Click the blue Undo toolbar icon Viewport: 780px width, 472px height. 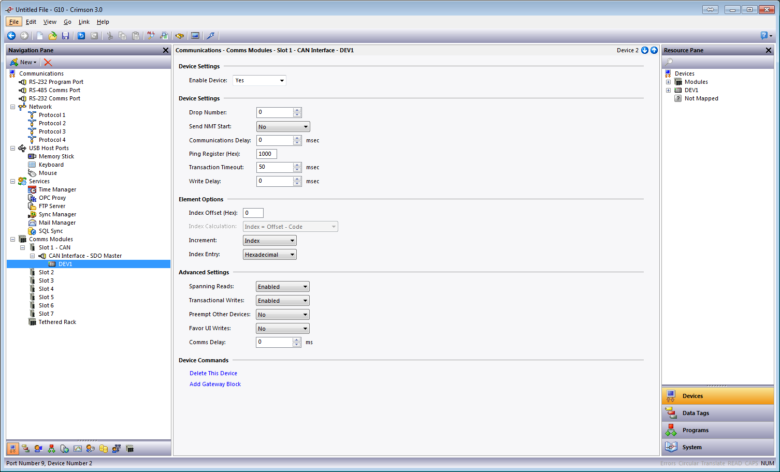coord(81,36)
